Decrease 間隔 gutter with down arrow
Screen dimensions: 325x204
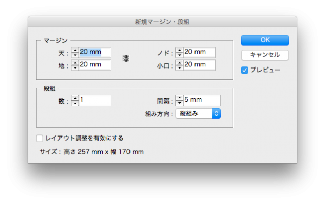(179, 103)
